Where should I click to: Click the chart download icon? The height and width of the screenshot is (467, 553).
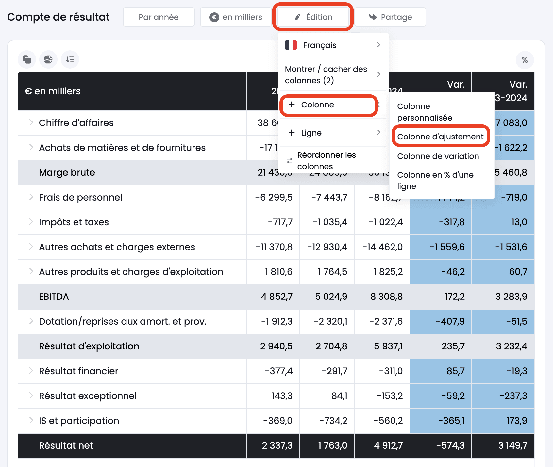point(48,59)
